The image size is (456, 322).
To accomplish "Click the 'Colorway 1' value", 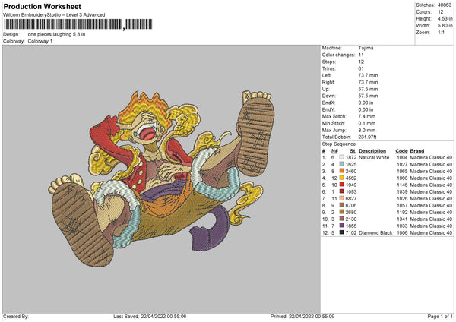I will [40, 41].
